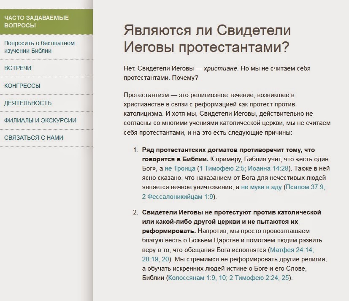Open the 'Иоанна 14:28' scripture link
The image size is (349, 301).
(268, 168)
